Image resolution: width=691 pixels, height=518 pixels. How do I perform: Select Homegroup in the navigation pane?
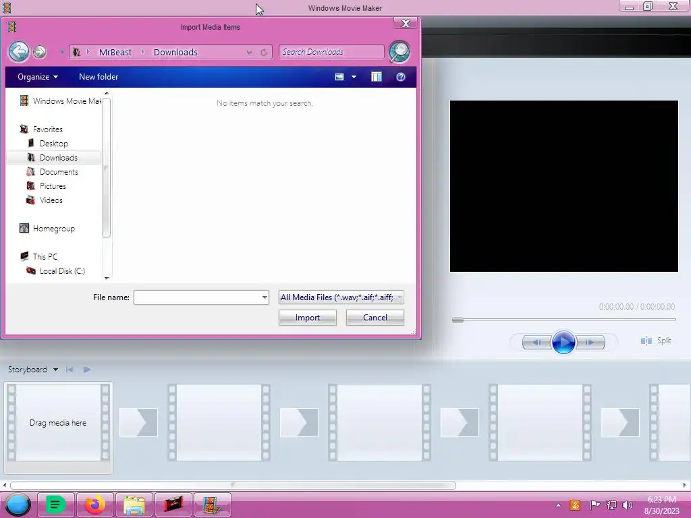pos(47,228)
